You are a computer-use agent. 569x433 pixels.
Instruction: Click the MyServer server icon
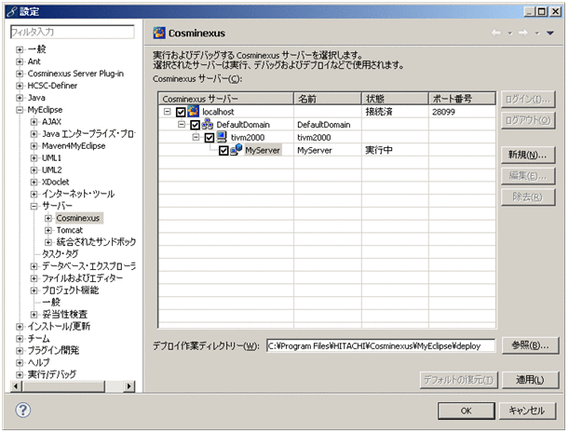(237, 150)
